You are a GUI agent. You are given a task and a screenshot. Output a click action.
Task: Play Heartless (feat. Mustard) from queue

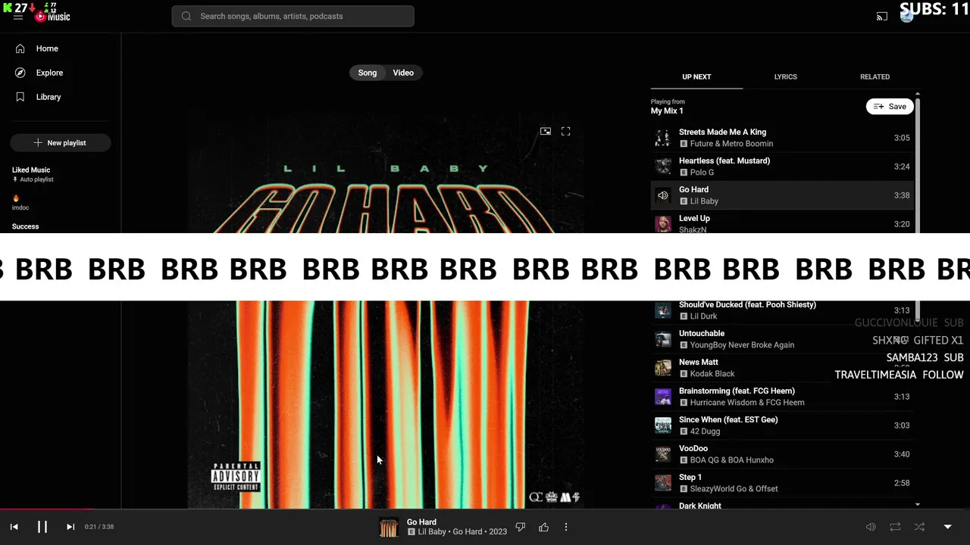point(781,167)
